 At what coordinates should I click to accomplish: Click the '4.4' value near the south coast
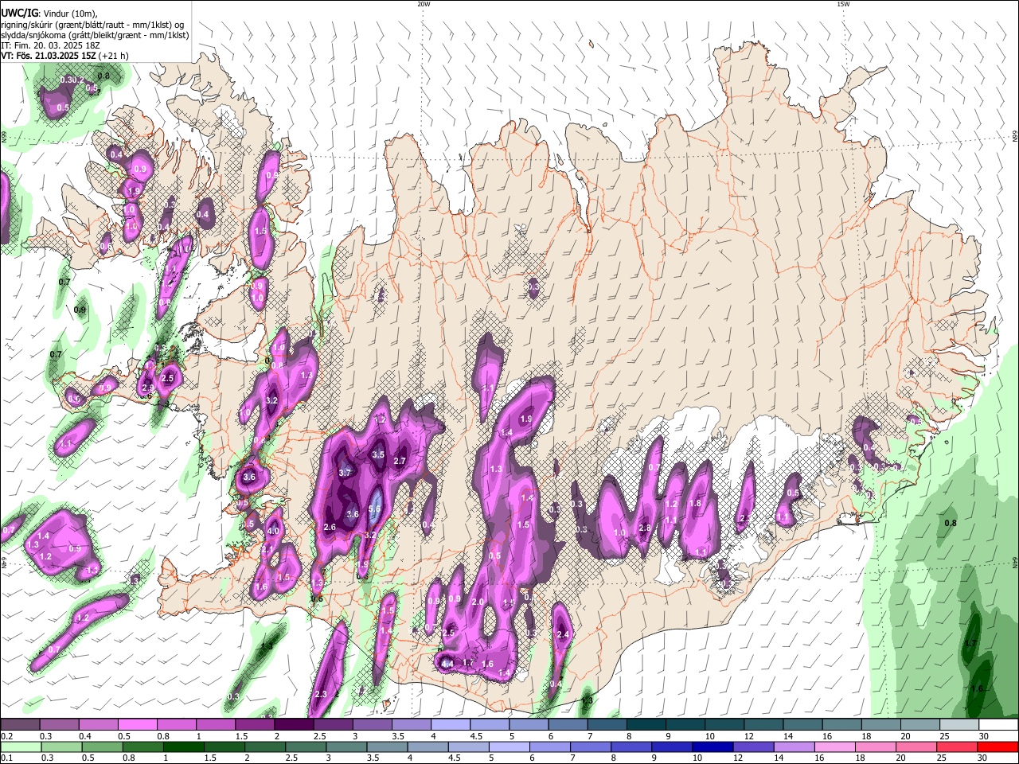(447, 664)
